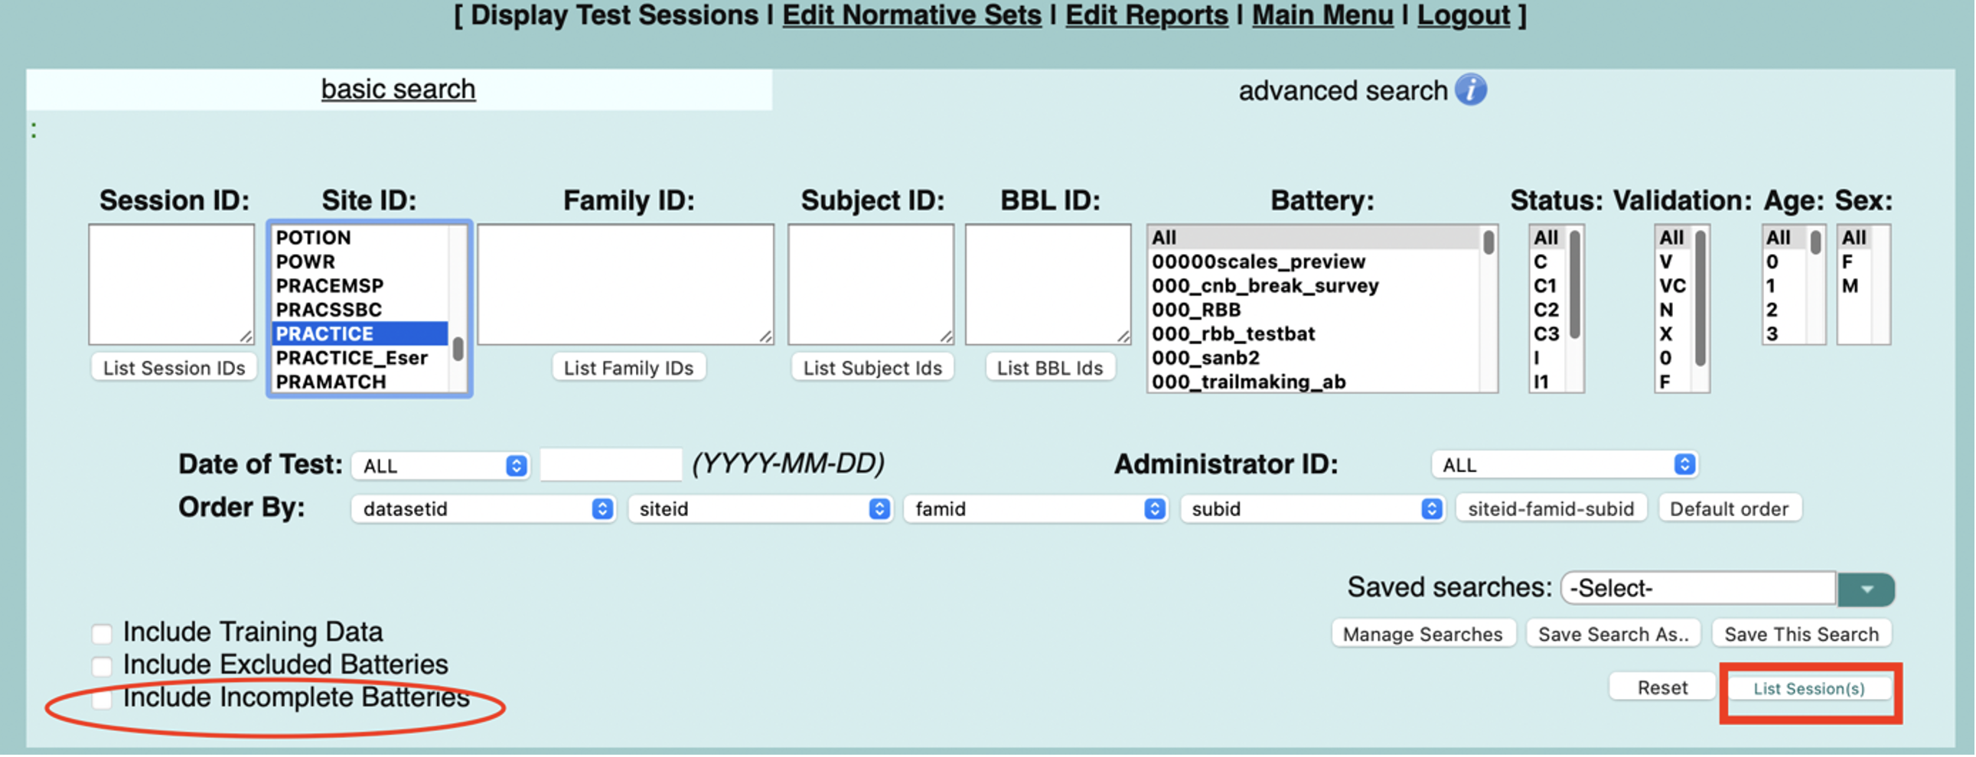Click the Session ID text area
Screen dimensions: 1976x757
[172, 285]
